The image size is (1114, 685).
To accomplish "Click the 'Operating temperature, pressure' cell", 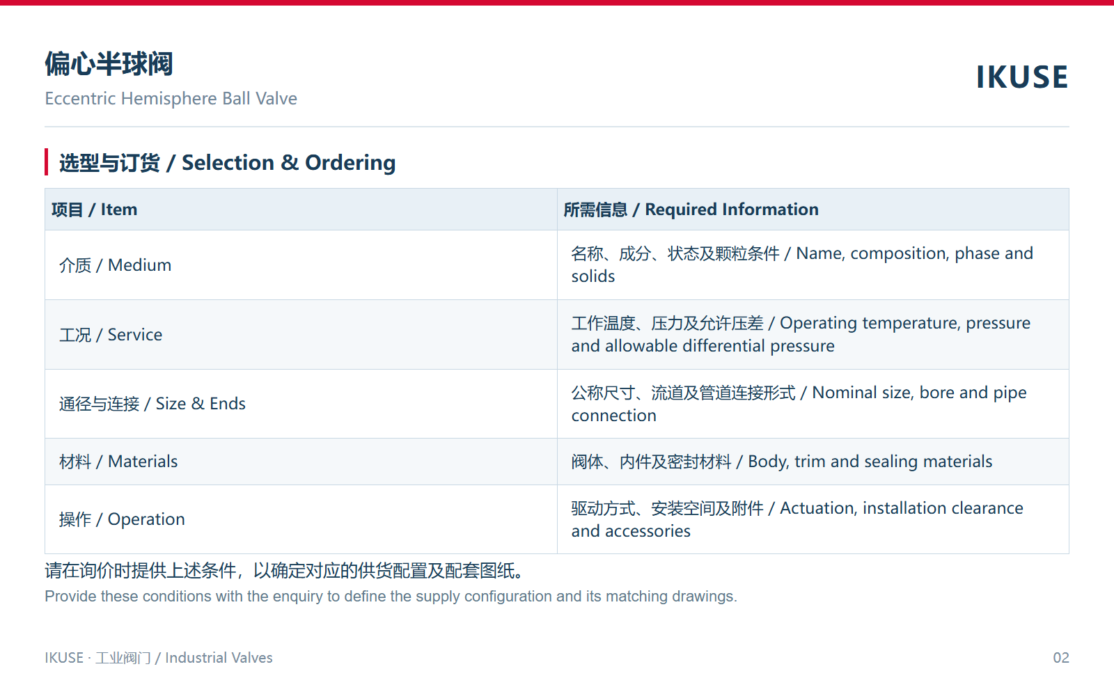I will click(813, 335).
